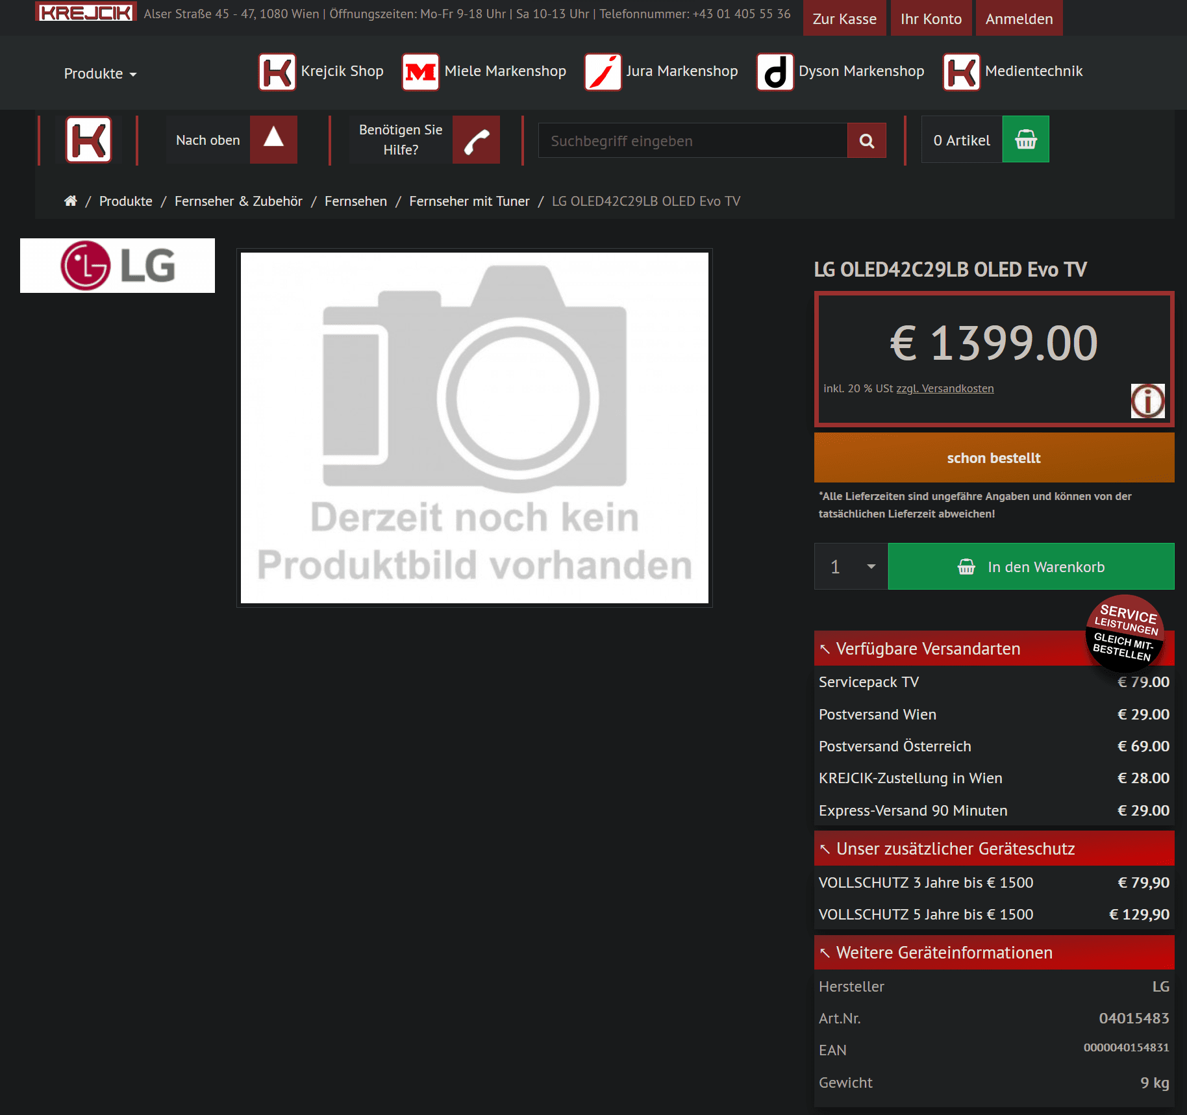This screenshot has width=1187, height=1115.
Task: Click the info icon in price box
Action: pos(1148,401)
